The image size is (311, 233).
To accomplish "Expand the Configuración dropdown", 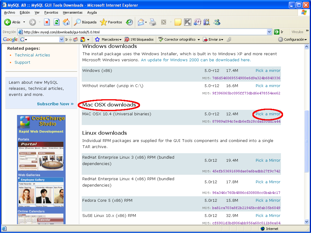I will [292, 40].
